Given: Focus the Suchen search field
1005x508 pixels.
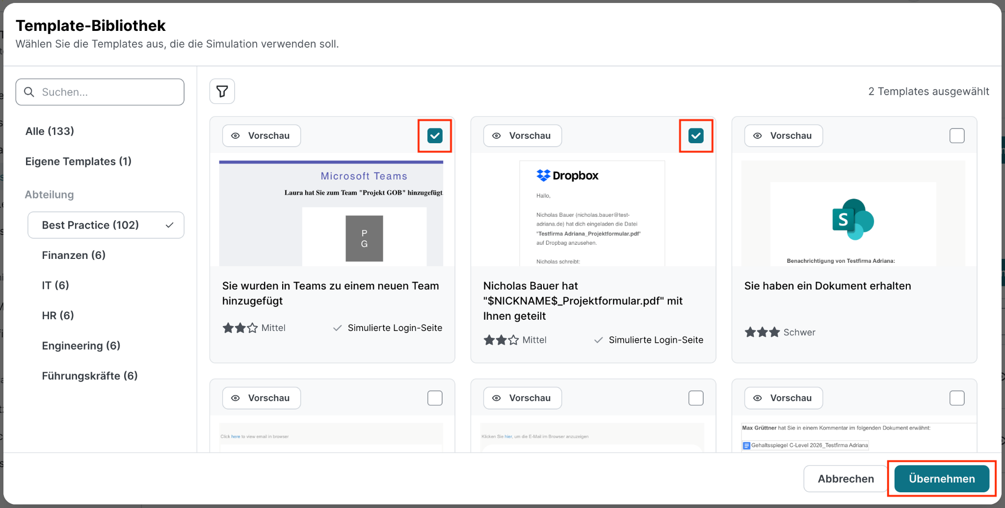Looking at the screenshot, I should [100, 92].
